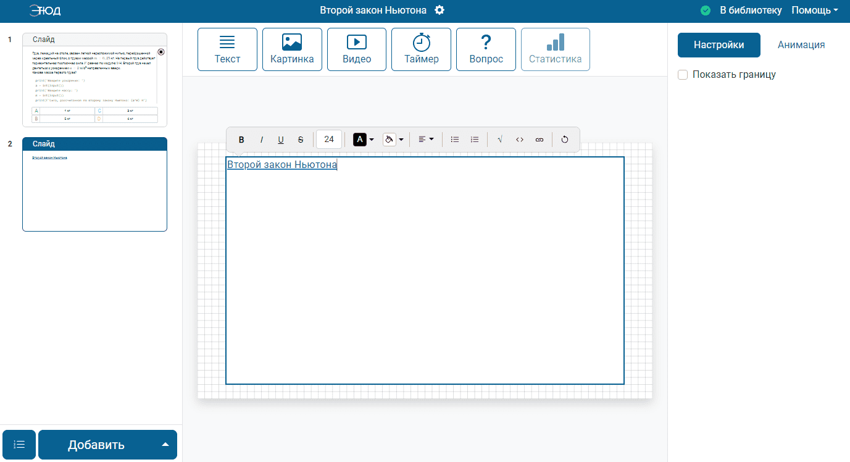Open presentation settings gear icon
The height and width of the screenshot is (462, 850).
(440, 10)
